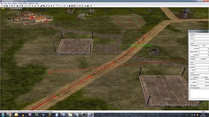Click the red grid toolbar icon

pyautogui.click(x=75, y=6)
